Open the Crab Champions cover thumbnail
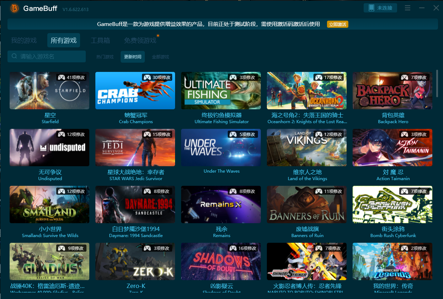The height and width of the screenshot is (299, 443). pos(135,91)
